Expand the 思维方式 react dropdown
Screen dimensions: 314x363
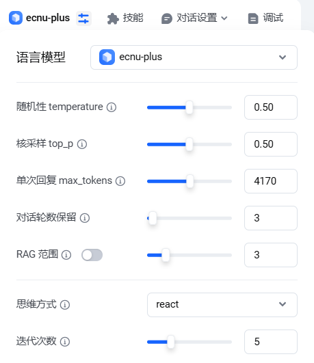[222, 305]
